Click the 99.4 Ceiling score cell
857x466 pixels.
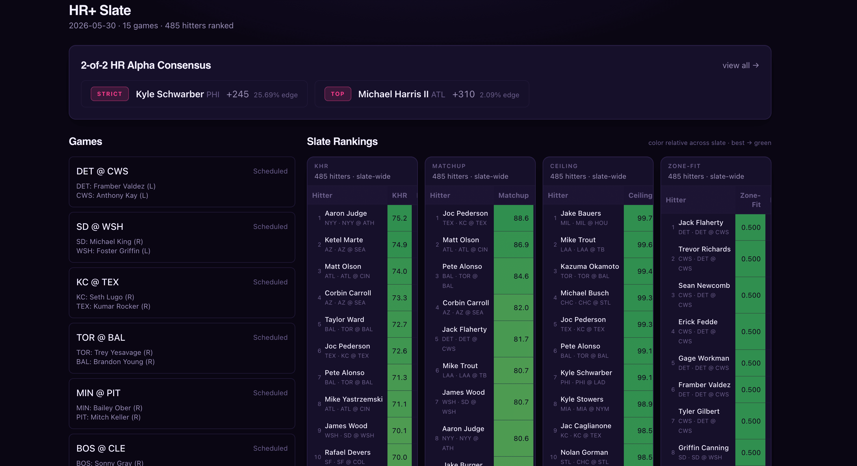pos(639,271)
